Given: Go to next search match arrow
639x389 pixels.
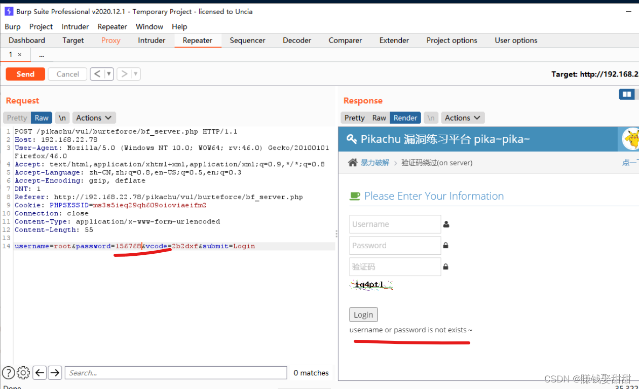Looking at the screenshot, I should click(x=55, y=373).
